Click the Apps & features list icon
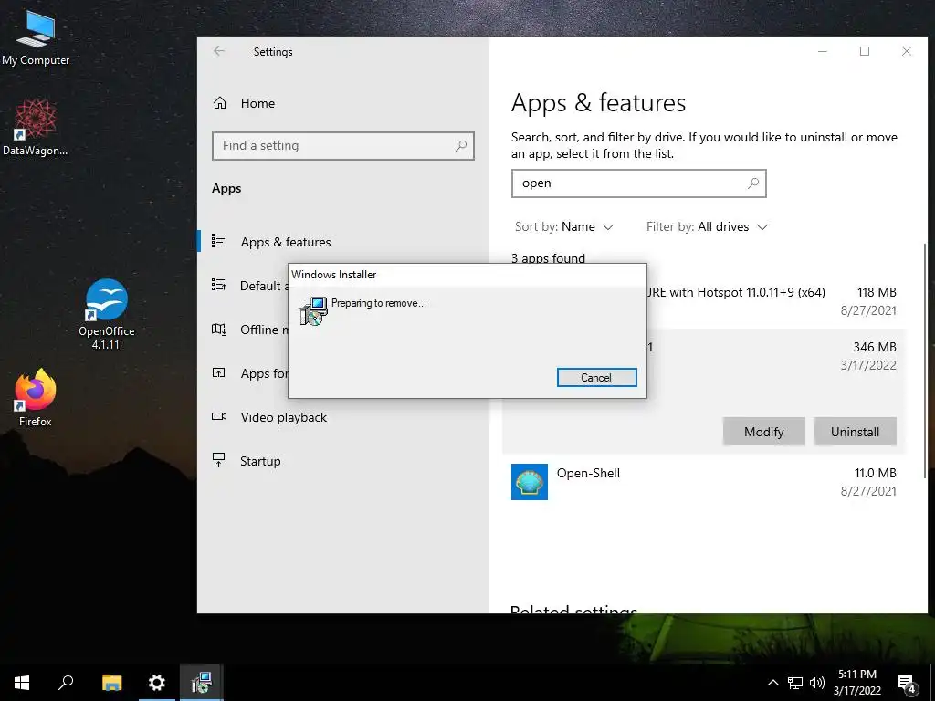This screenshot has width=935, height=701. coord(219,241)
